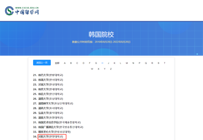Image resolution: width=203 pixels, height=140 pixels.
Task: Select the highlighted letter H filter
Action: click(x=102, y=63)
